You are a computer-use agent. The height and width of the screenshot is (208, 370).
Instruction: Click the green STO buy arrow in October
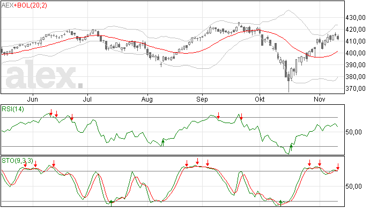tap(280, 203)
